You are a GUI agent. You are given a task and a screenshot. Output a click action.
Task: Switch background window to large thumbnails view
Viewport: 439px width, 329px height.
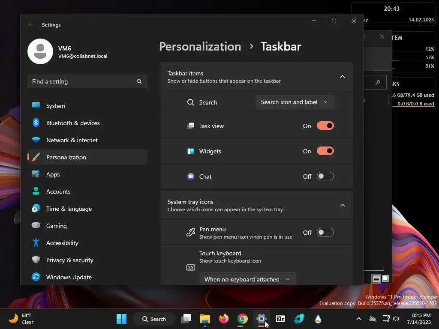point(385,278)
